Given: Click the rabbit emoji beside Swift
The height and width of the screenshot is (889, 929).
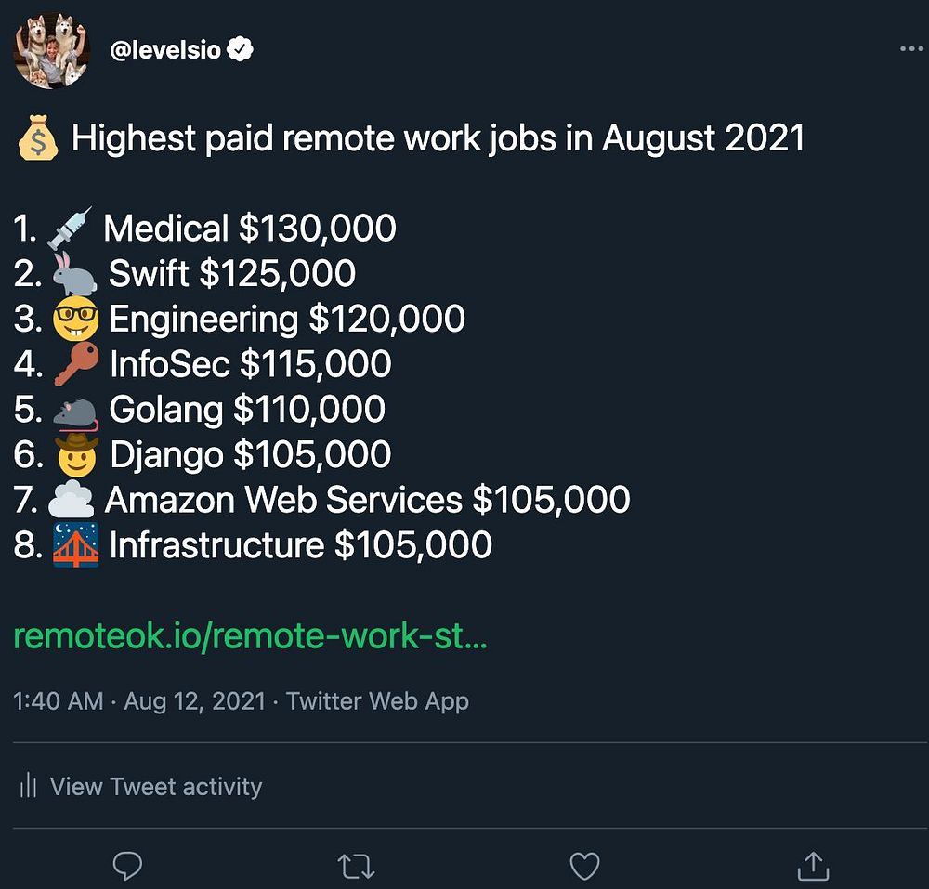Looking at the screenshot, I should (x=73, y=274).
